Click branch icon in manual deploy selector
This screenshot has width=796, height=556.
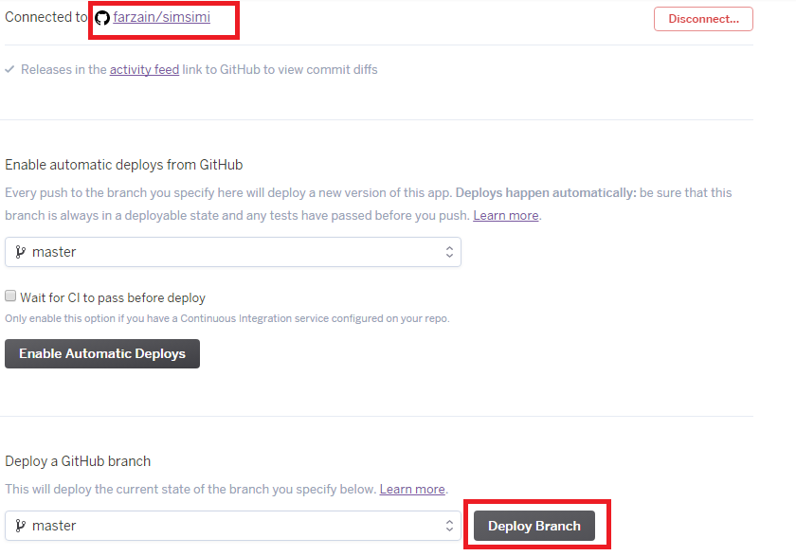point(20,526)
